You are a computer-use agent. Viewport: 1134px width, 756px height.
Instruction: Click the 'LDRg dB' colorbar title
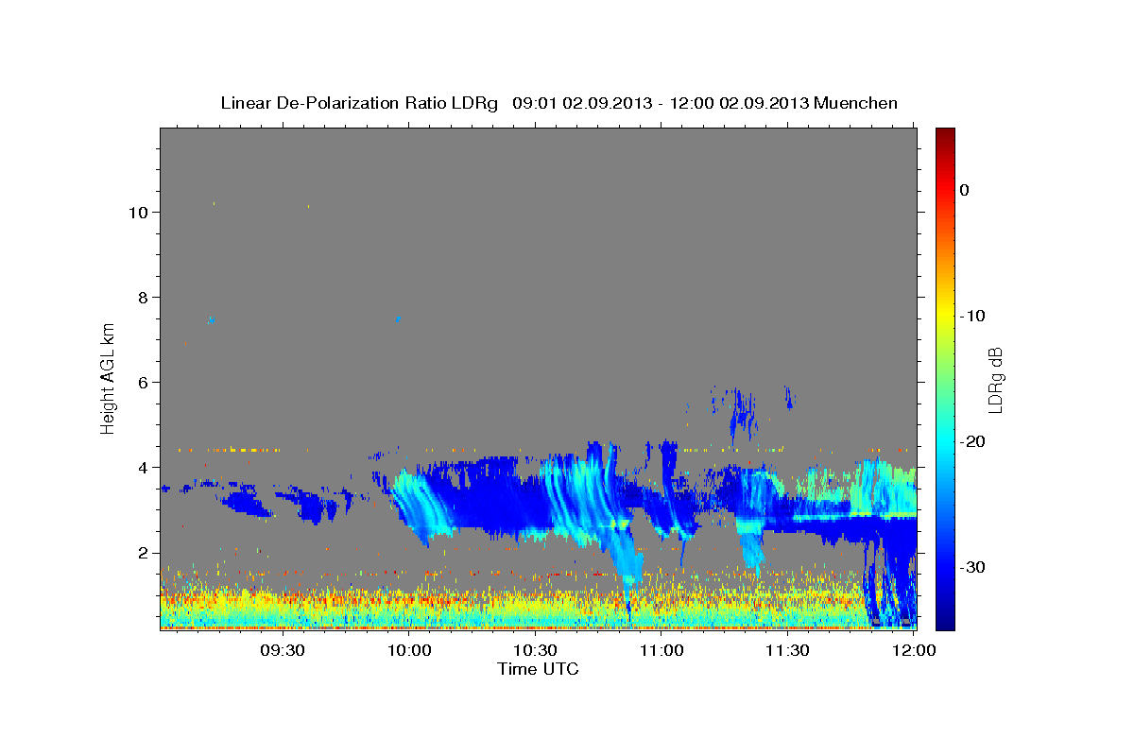pyautogui.click(x=995, y=378)
